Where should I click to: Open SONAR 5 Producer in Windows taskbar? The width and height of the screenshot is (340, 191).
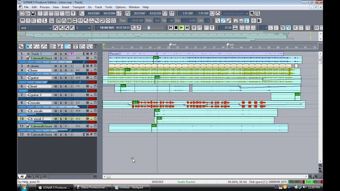pos(54,187)
